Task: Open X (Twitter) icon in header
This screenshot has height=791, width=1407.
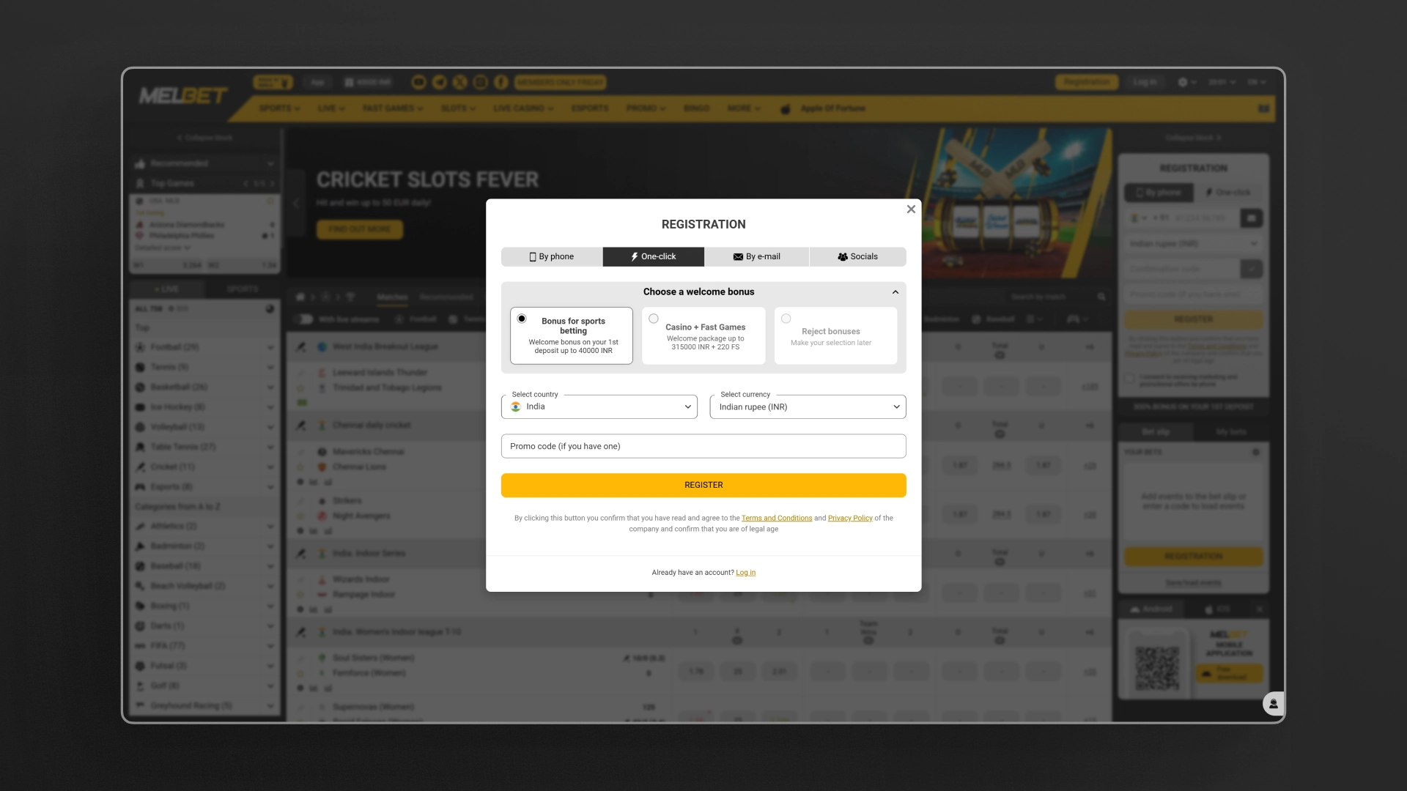Action: pos(459,82)
